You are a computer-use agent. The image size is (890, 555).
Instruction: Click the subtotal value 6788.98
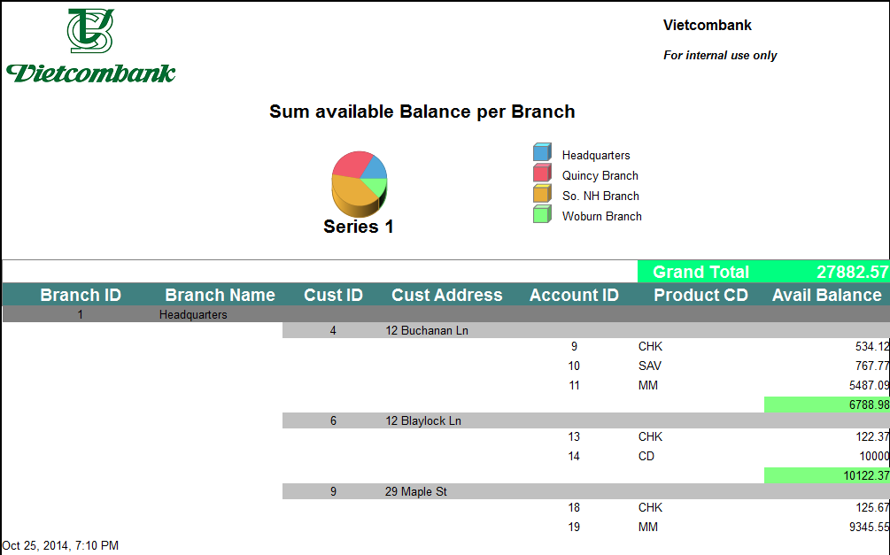(869, 405)
